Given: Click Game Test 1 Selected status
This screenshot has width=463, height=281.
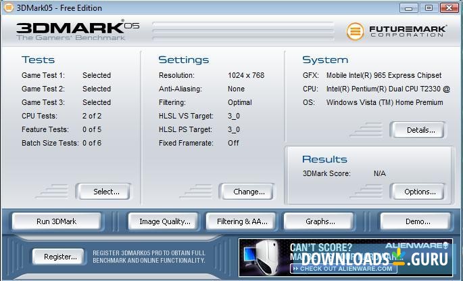Looking at the screenshot, I should 97,75.
